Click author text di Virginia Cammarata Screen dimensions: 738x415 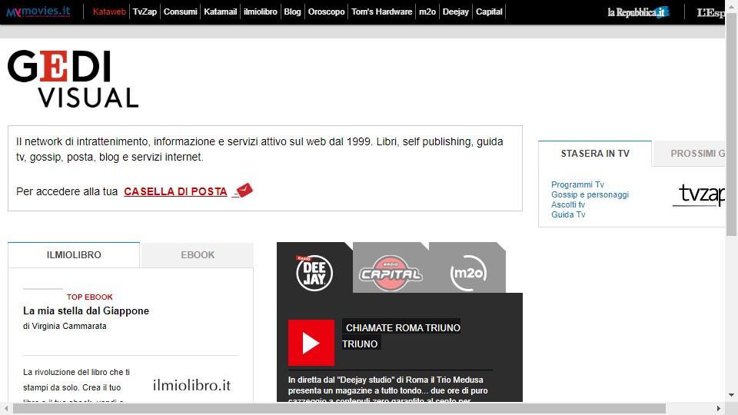point(65,326)
